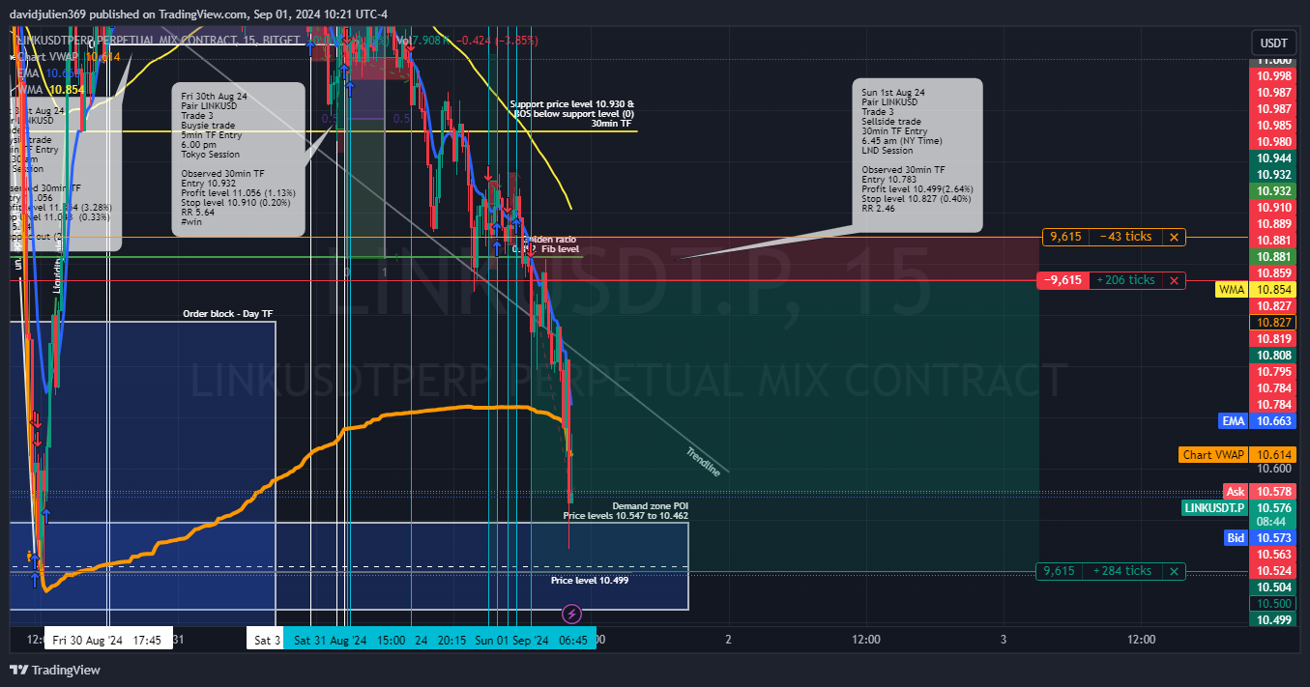The height and width of the screenshot is (687, 1310).
Task: Close the -9,615 position line with +206 ticks
Action: click(1174, 280)
